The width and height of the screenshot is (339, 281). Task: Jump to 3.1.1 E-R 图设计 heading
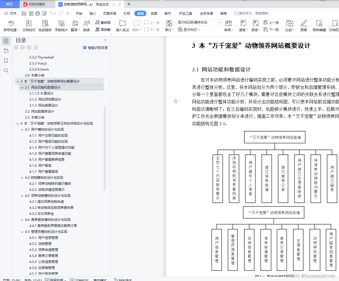[x=41, y=93]
